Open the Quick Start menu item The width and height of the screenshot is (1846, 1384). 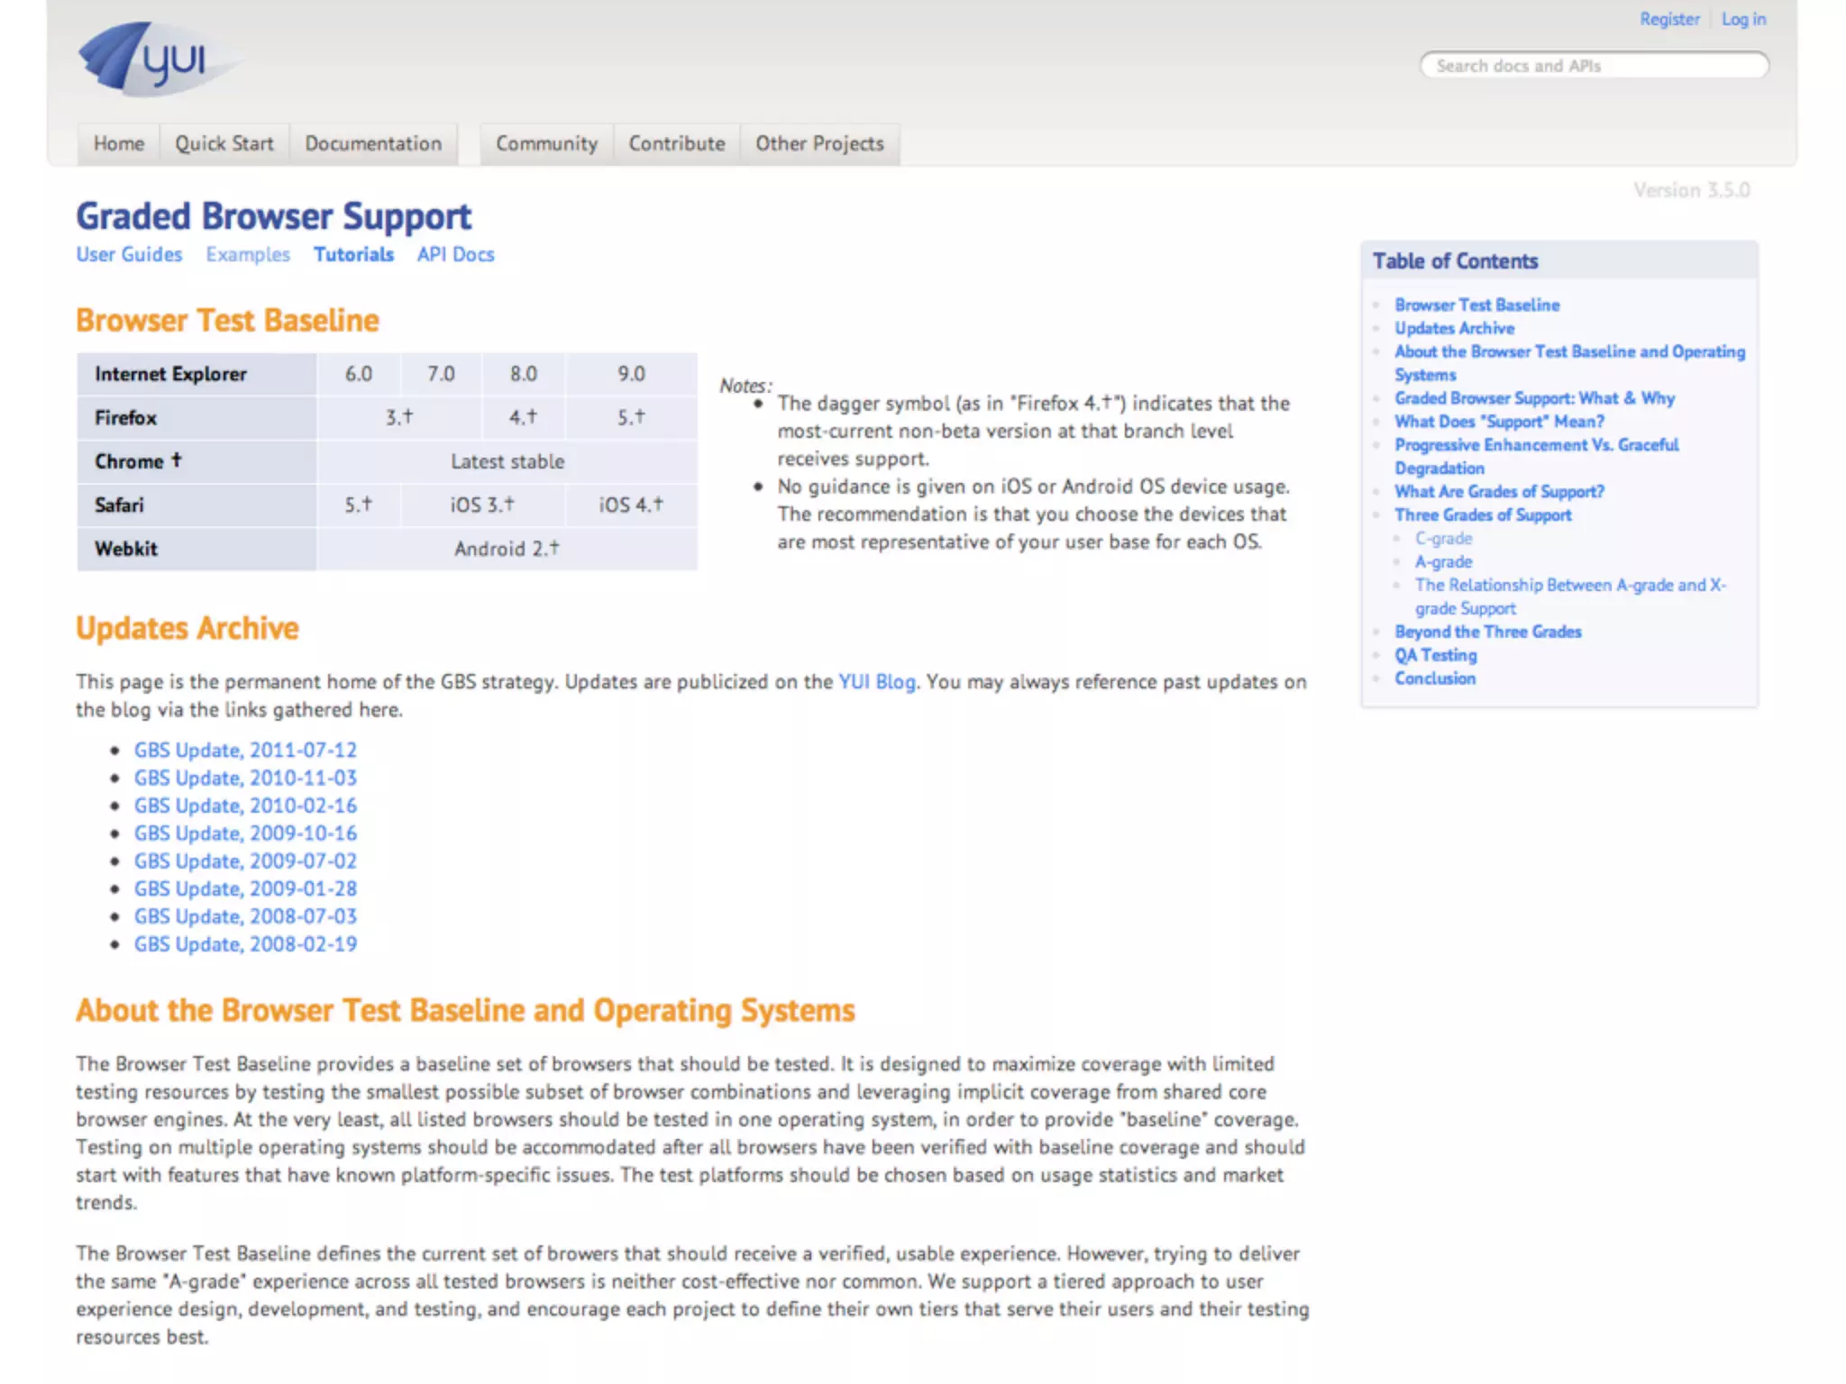(224, 144)
